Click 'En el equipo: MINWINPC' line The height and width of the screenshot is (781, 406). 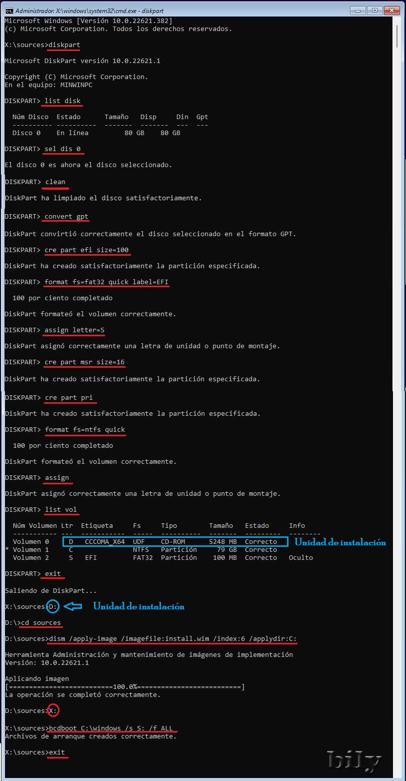pyautogui.click(x=48, y=85)
